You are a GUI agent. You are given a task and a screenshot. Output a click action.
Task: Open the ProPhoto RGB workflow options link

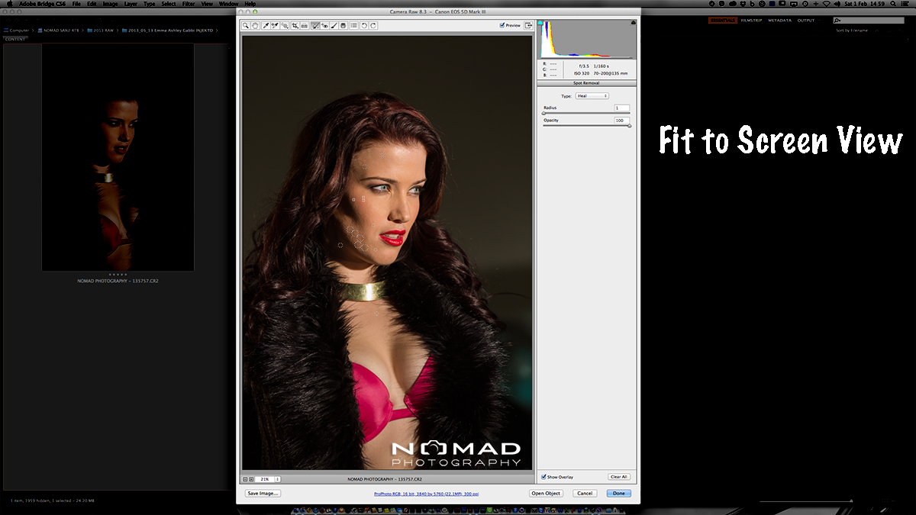pos(427,494)
